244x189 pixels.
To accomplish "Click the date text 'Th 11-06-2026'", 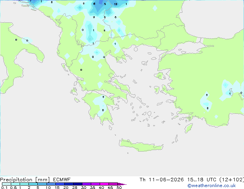I will 162,180.
